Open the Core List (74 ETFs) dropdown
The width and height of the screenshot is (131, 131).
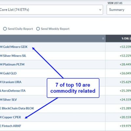pyautogui.click(x=51, y=10)
